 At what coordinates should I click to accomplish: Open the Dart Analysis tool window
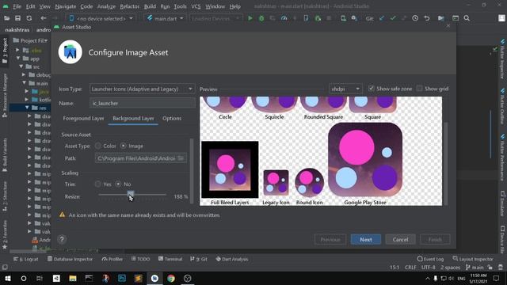pos(232,259)
